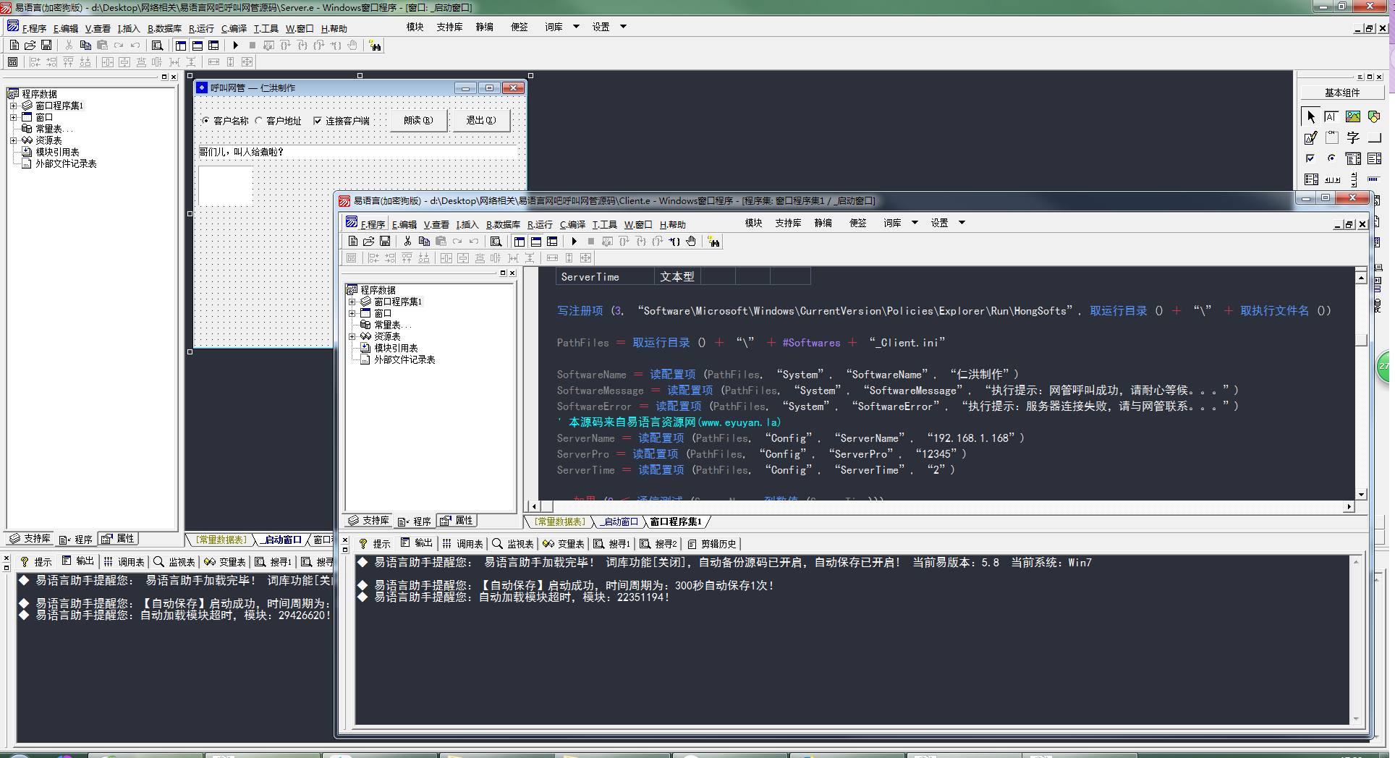Click Client code editor horizontal scrollbar right arrow

tap(1349, 507)
